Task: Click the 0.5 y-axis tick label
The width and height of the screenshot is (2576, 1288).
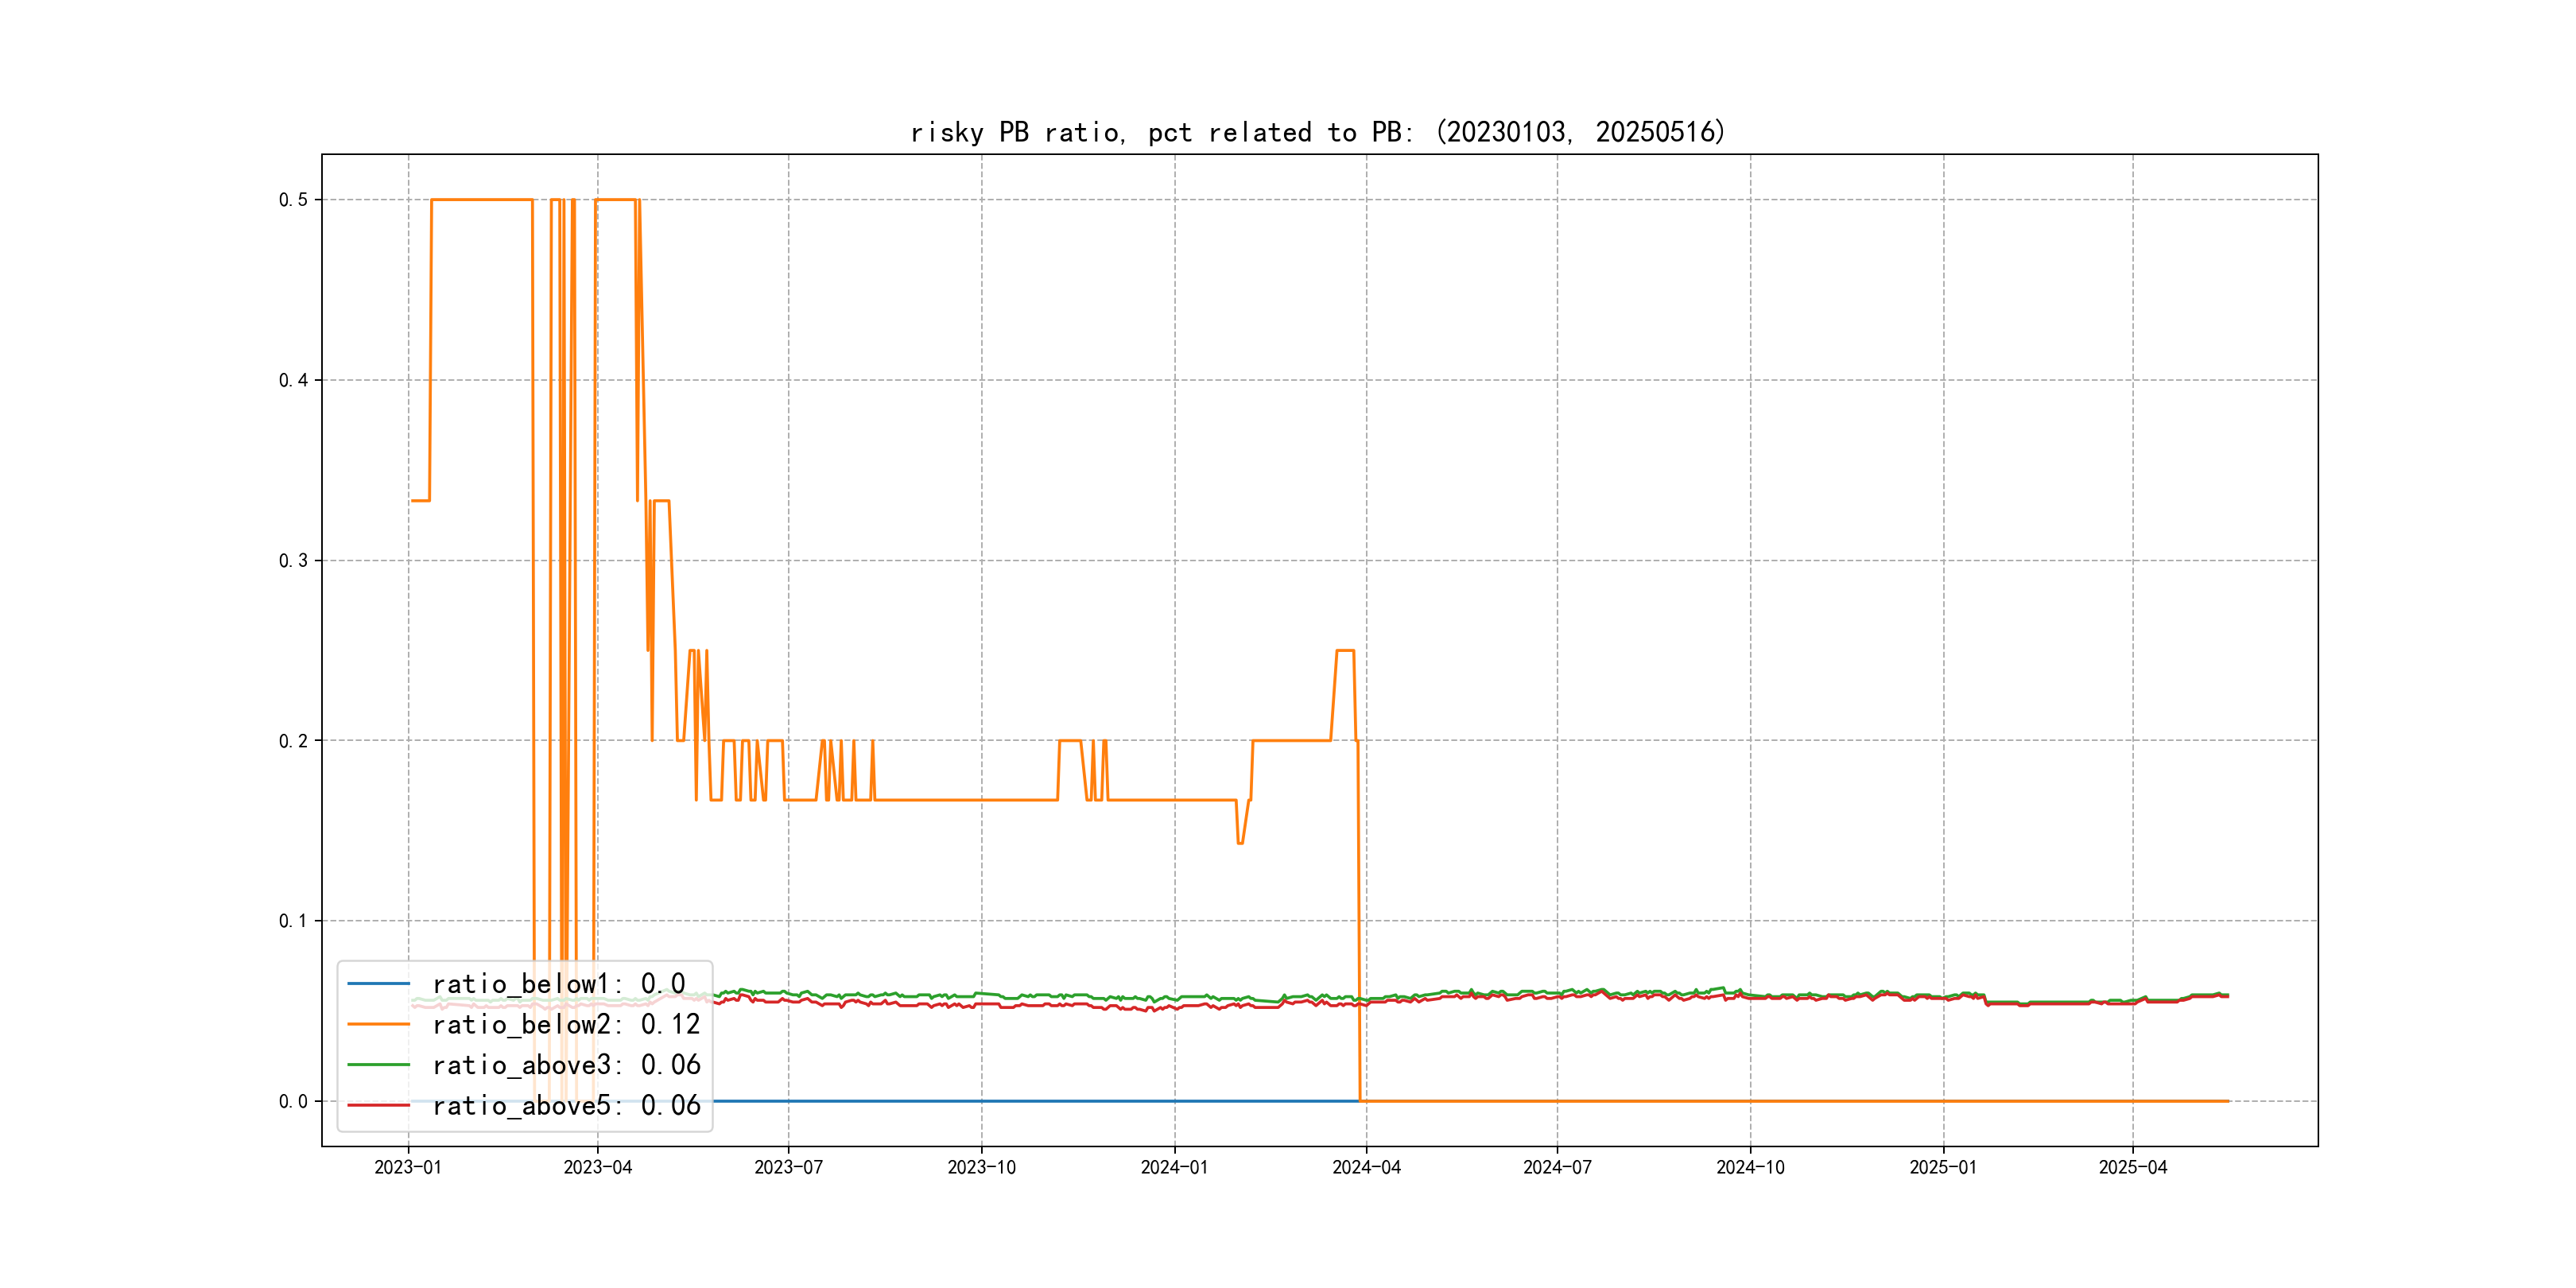Action: click(293, 200)
